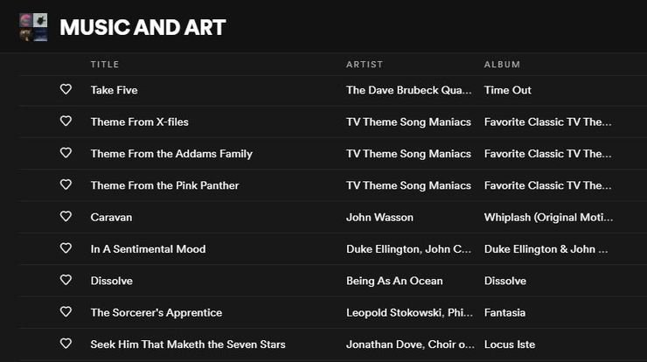This screenshot has width=647, height=362.
Task: Open the Fantasia album link
Action: pos(504,312)
